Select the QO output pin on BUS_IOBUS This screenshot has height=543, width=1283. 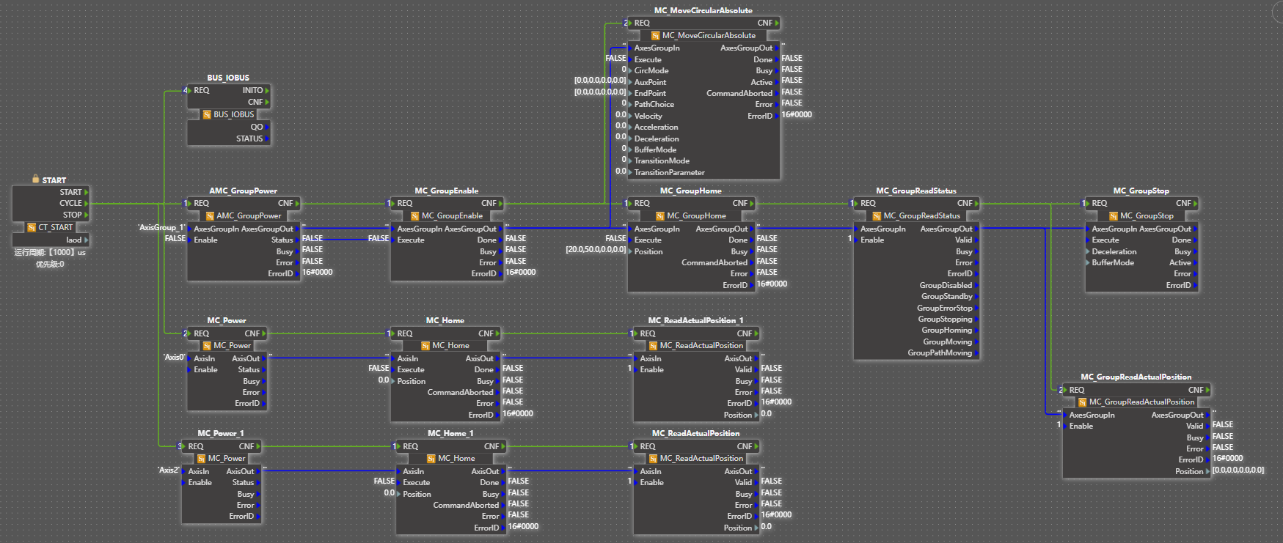click(x=260, y=127)
